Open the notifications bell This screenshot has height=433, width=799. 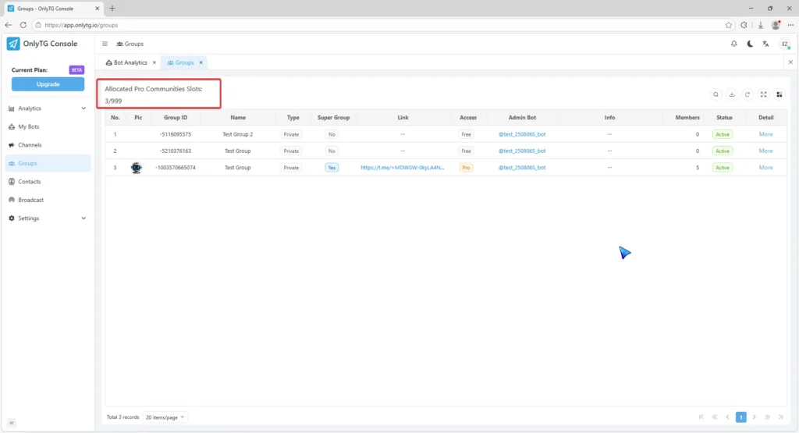coord(733,44)
